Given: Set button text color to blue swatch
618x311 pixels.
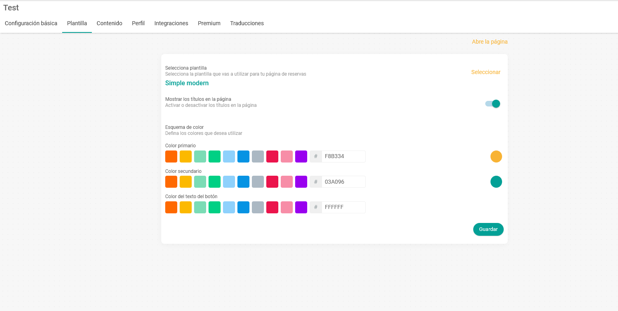Looking at the screenshot, I should (243, 207).
